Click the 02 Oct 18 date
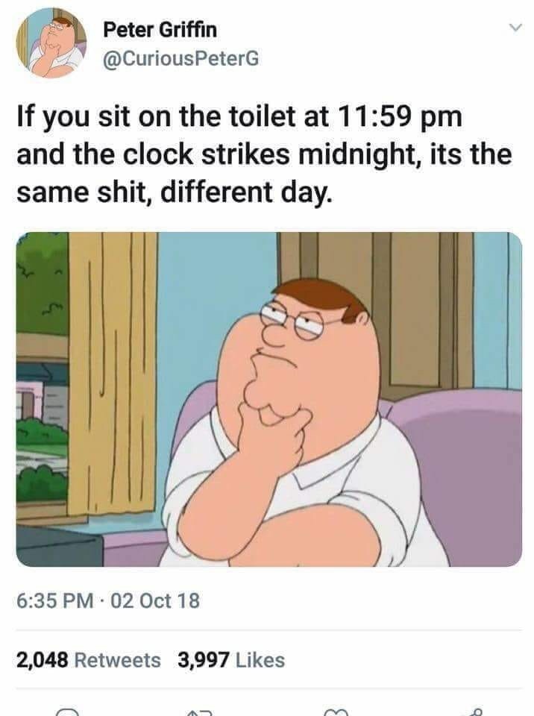 pos(155,600)
